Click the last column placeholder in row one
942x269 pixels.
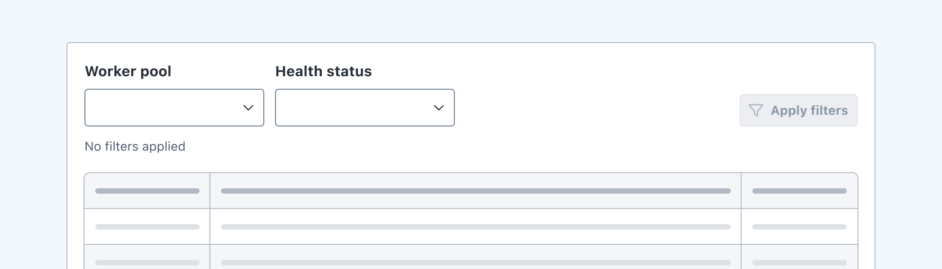[800, 226]
